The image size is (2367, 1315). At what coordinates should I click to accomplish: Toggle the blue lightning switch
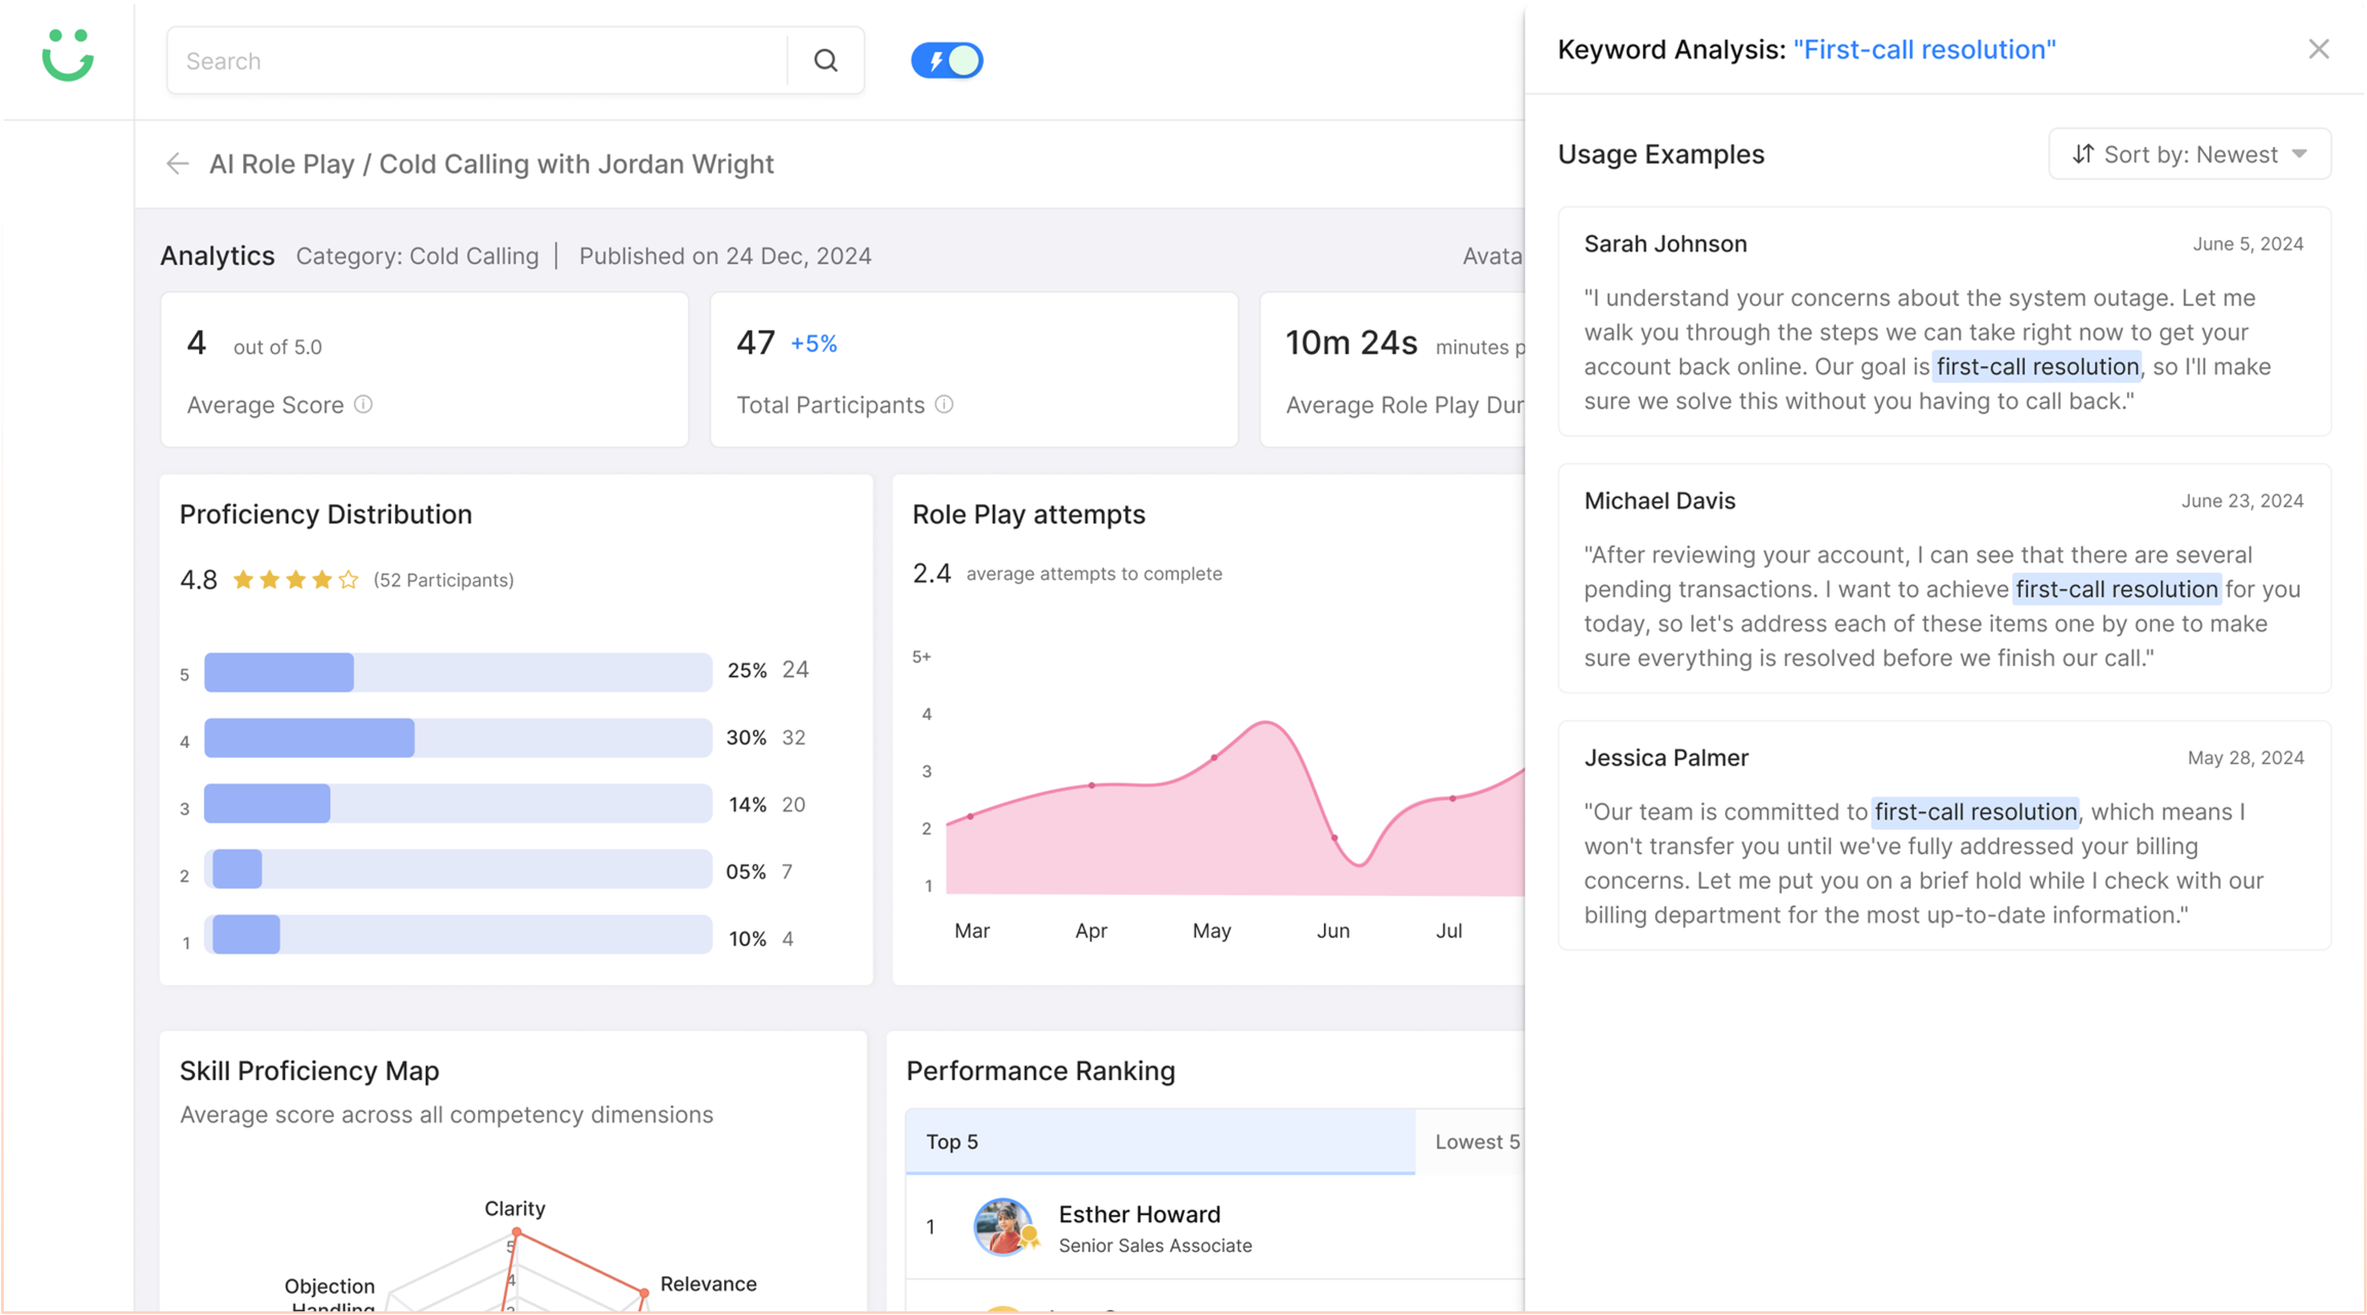947,61
